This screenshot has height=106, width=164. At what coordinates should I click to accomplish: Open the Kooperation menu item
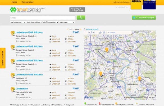[x=28, y=2]
